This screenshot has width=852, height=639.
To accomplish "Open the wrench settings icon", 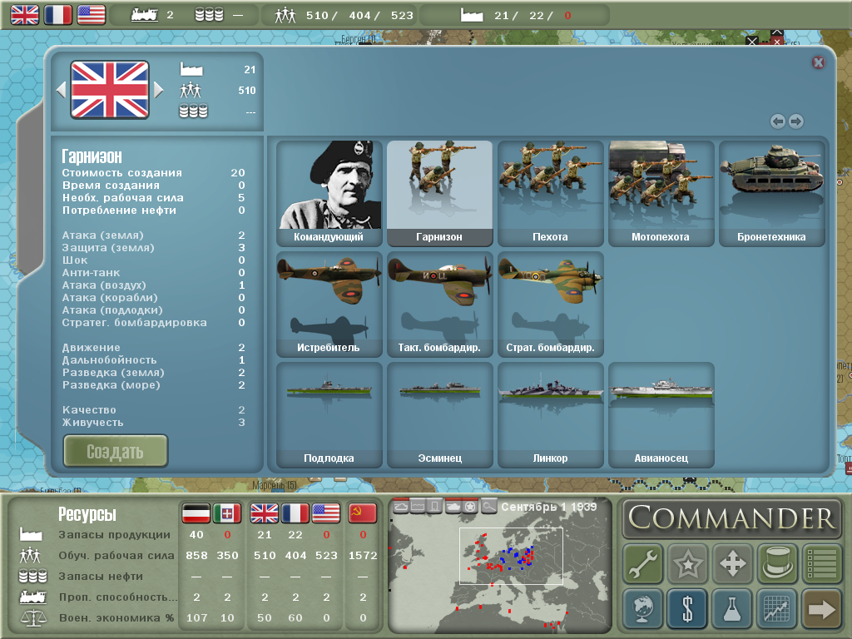I will click(x=642, y=564).
